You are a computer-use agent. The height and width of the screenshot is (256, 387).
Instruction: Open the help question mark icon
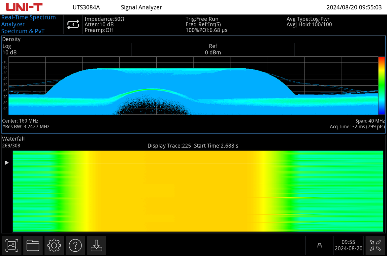75,245
